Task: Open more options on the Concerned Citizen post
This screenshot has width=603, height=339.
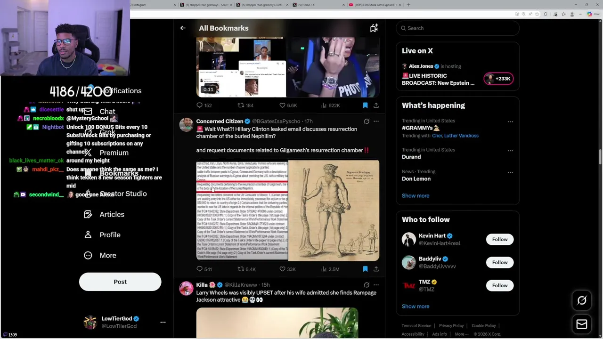Action: coord(376,121)
